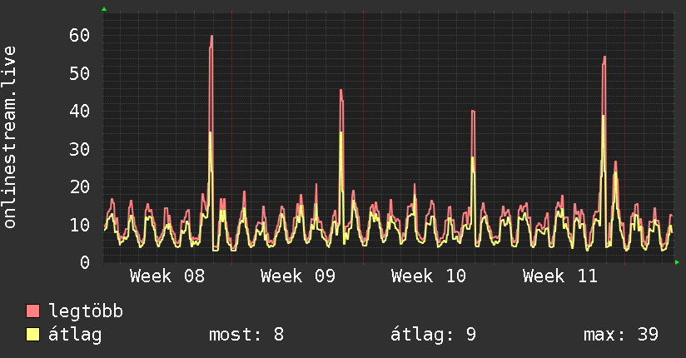Click the 10 y-axis tick label
686x358 pixels.
(x=80, y=225)
